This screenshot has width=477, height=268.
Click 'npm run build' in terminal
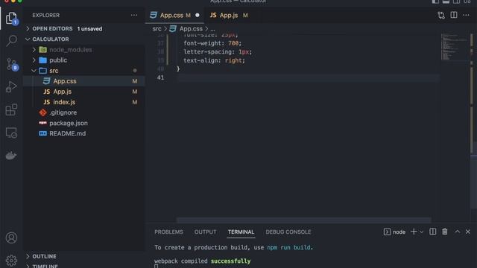tap(288, 247)
